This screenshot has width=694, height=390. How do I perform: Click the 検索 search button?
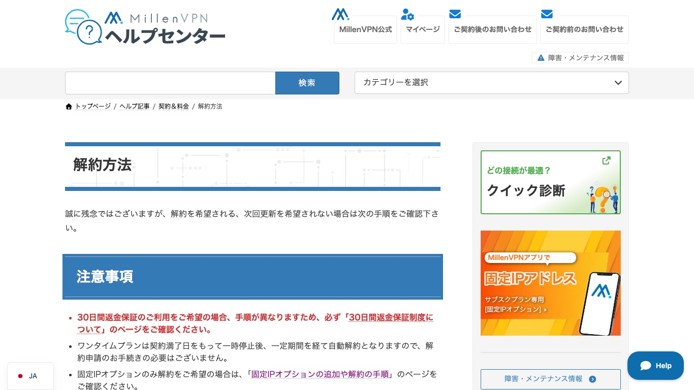pyautogui.click(x=307, y=83)
